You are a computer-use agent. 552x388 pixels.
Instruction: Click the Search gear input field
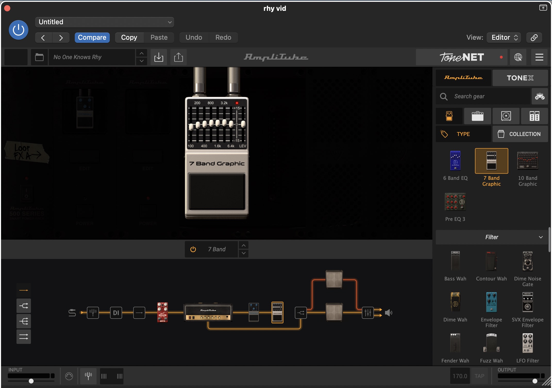pyautogui.click(x=490, y=96)
